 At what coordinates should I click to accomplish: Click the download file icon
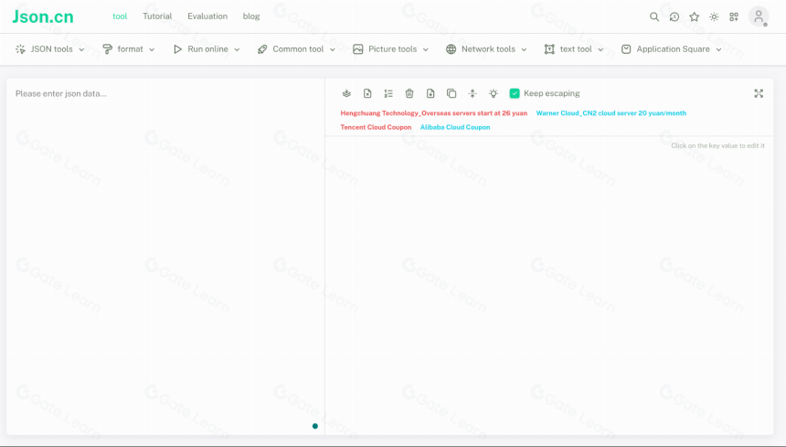pos(430,93)
